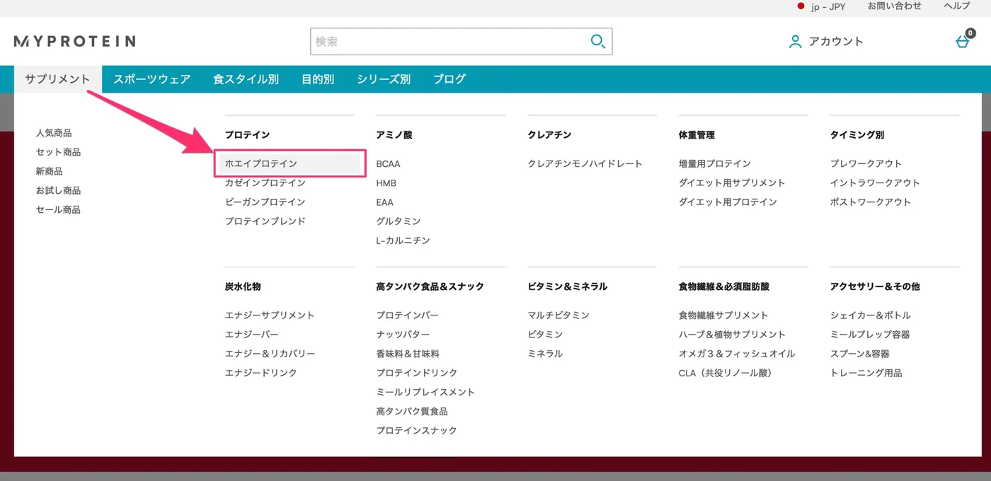Select クレアチンモノハイドレート item

585,163
